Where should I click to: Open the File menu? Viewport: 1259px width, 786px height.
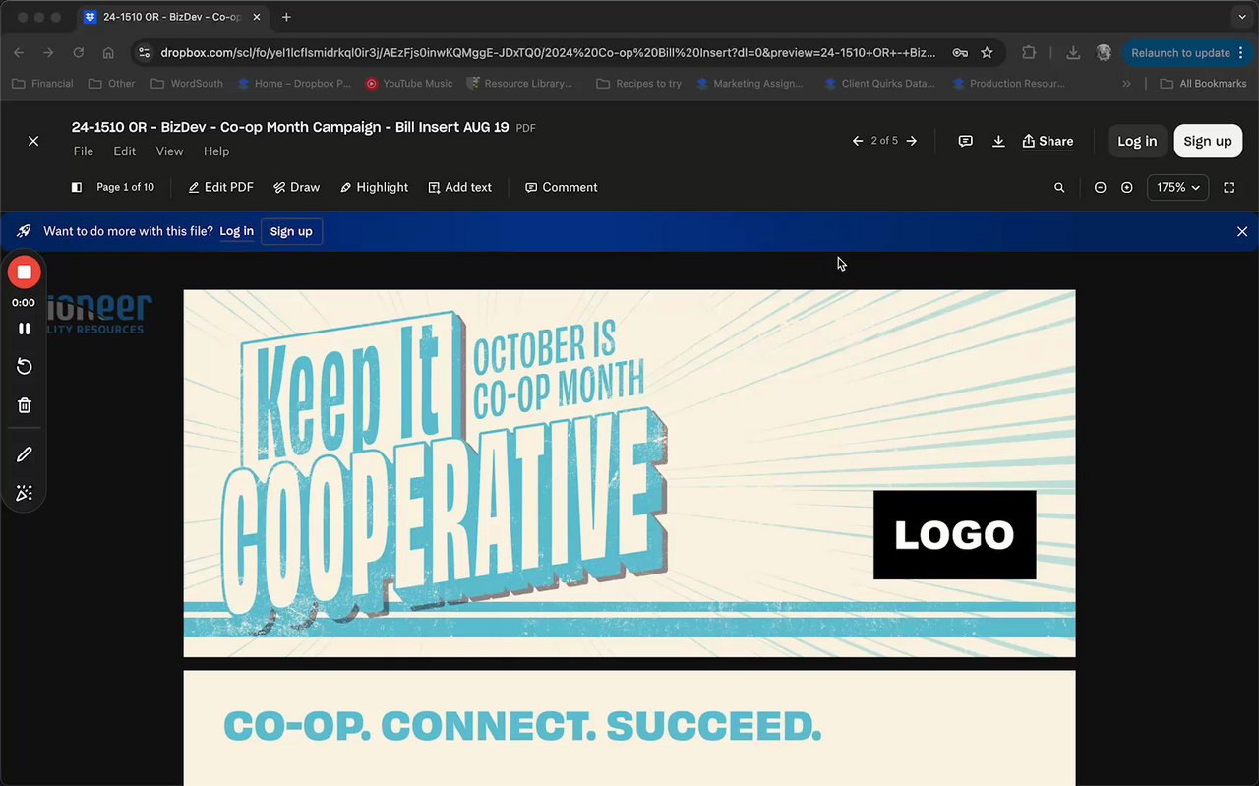pyautogui.click(x=84, y=151)
